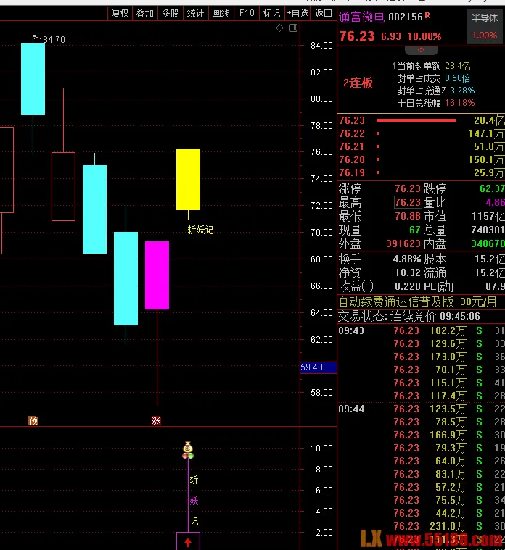The height and width of the screenshot is (550, 505).
Task: Click the 自动续费通达信普及版 promo link
Action: click(417, 302)
